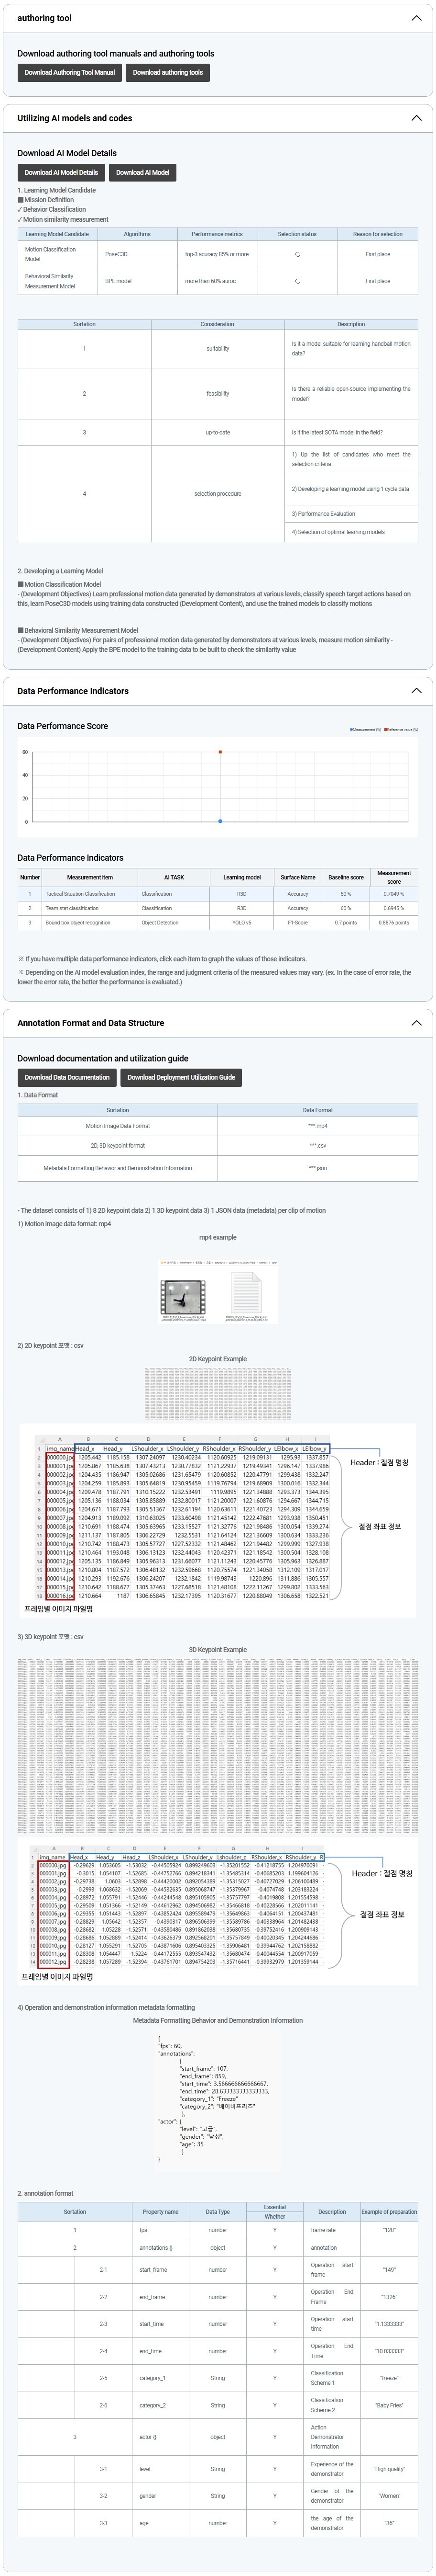436x2576 pixels.
Task: Click Download Deployment Utilization Guide button
Action: point(181,1077)
